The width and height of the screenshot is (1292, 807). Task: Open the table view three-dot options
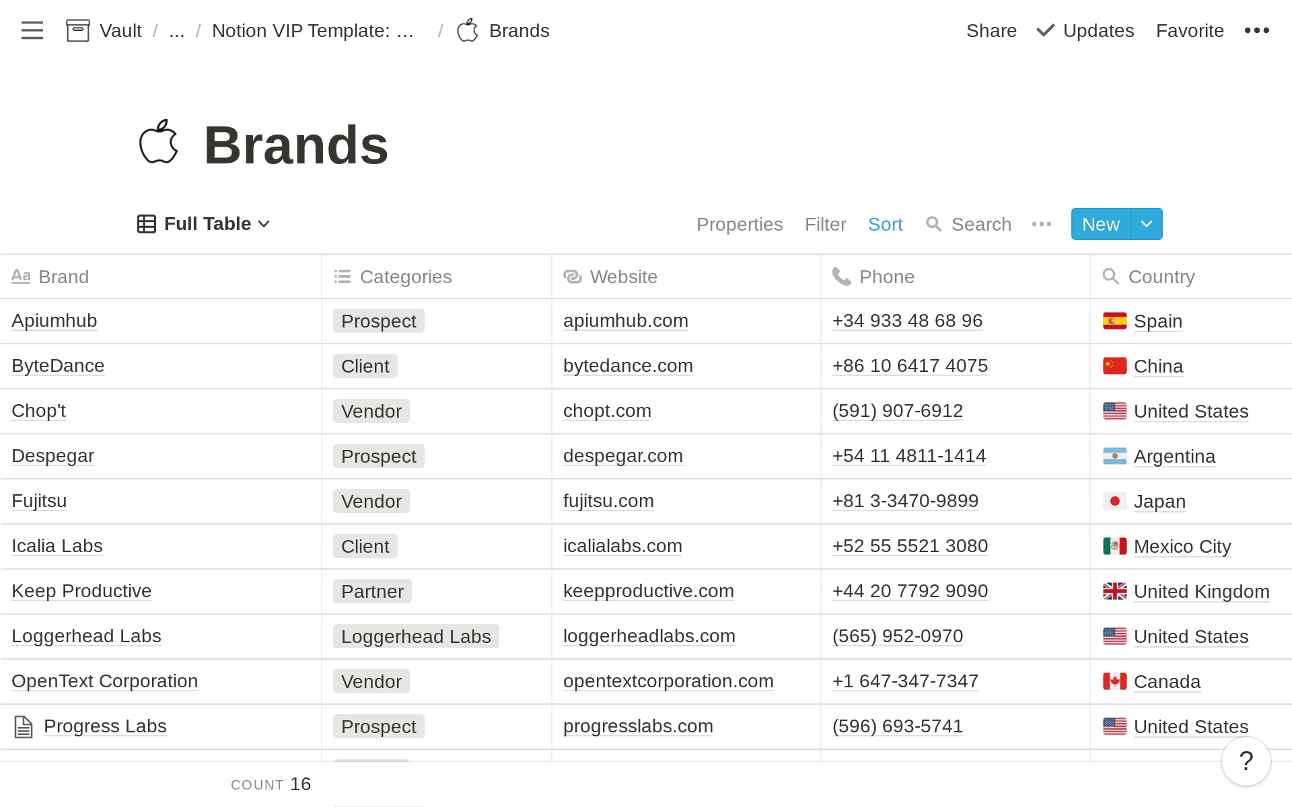pyautogui.click(x=1041, y=224)
